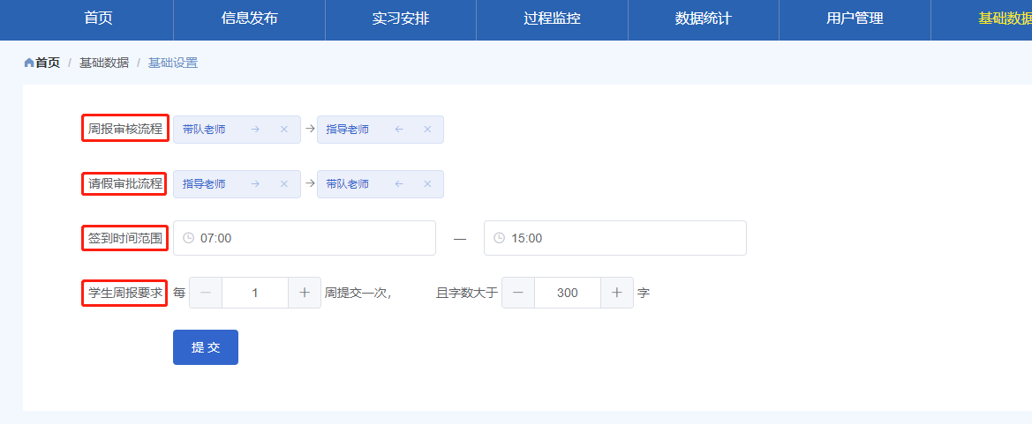Image resolution: width=1032 pixels, height=424 pixels.
Task: Click the home icon in breadcrumb
Action: coord(29,63)
